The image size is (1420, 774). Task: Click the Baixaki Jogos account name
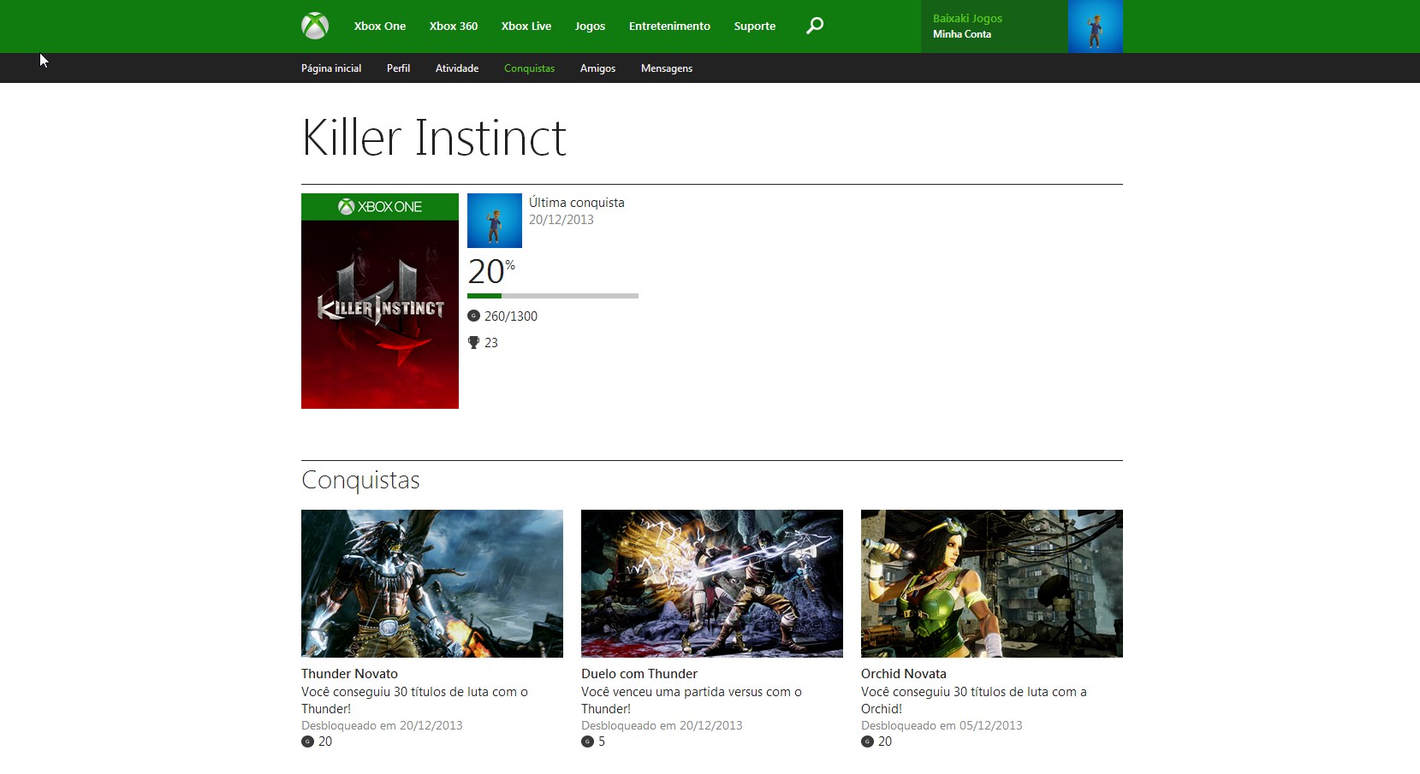click(967, 18)
